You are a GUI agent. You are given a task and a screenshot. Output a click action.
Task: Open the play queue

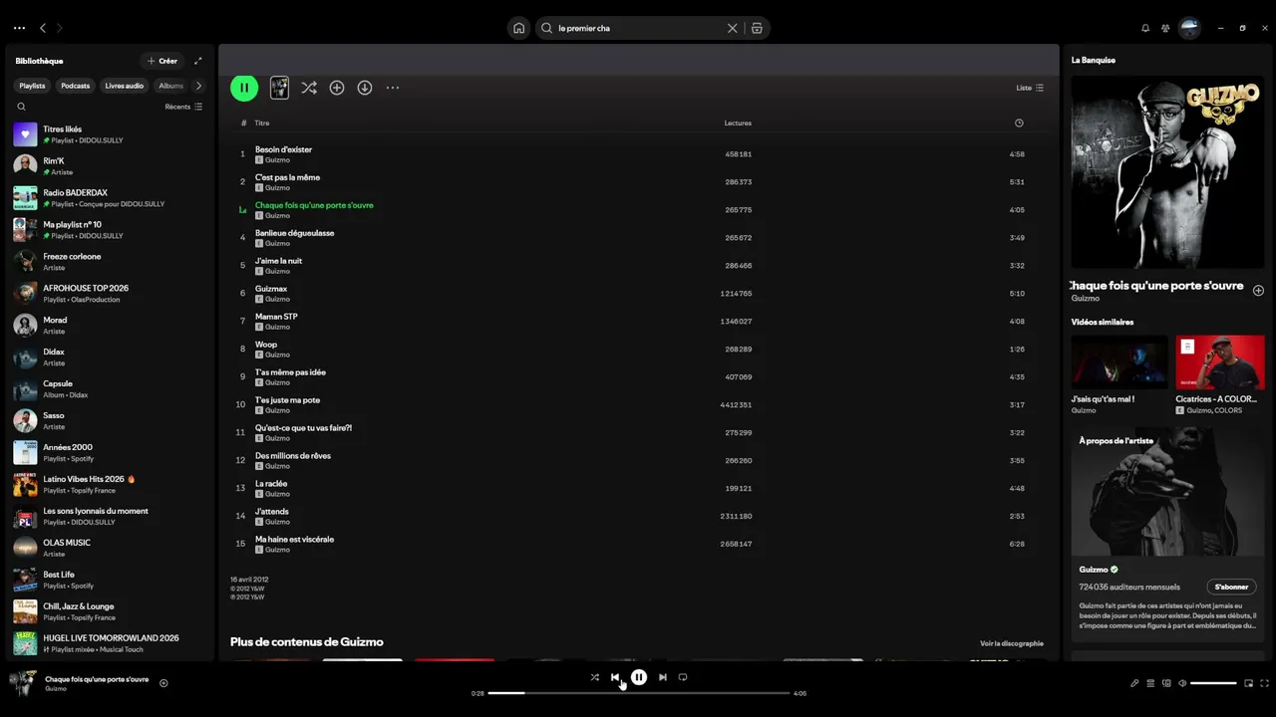click(1150, 683)
